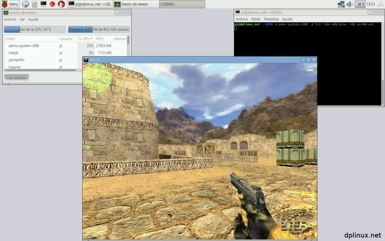Viewport: 385px width, 241px height.
Task: Click the eject icon in the panel
Action: click(x=381, y=4)
